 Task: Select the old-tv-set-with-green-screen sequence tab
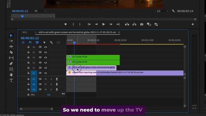tap(77, 32)
